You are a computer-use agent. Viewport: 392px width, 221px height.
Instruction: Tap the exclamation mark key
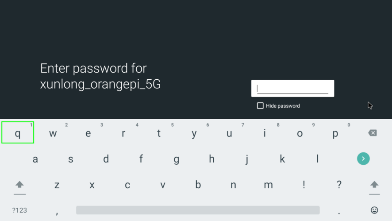pyautogui.click(x=304, y=185)
